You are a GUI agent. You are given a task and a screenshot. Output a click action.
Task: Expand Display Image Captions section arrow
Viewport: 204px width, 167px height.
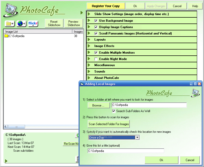89,27
